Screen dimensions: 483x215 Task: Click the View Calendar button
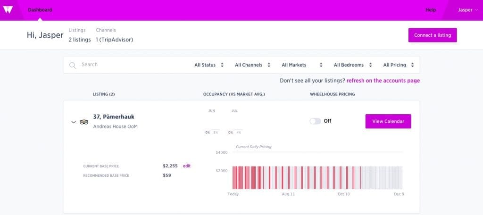click(x=388, y=121)
